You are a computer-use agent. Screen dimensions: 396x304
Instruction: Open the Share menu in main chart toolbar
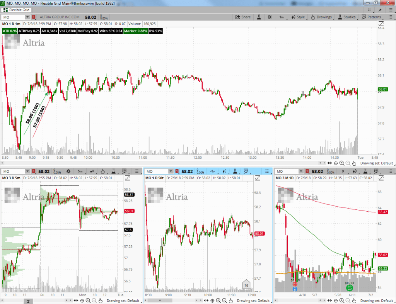click(243, 17)
